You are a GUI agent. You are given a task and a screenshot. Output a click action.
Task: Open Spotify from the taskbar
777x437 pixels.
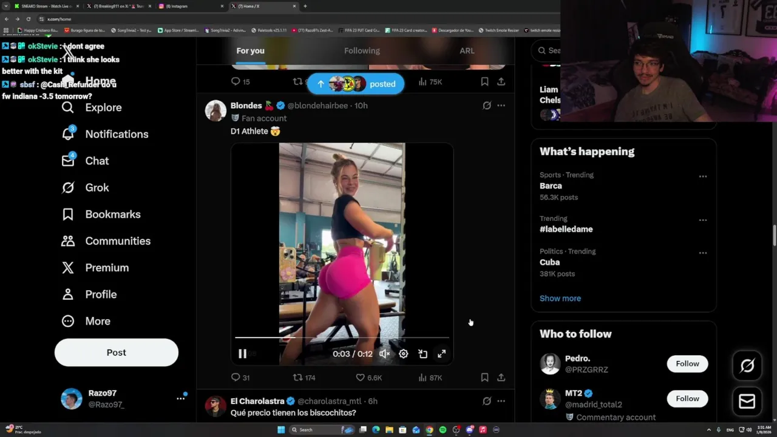tap(443, 430)
